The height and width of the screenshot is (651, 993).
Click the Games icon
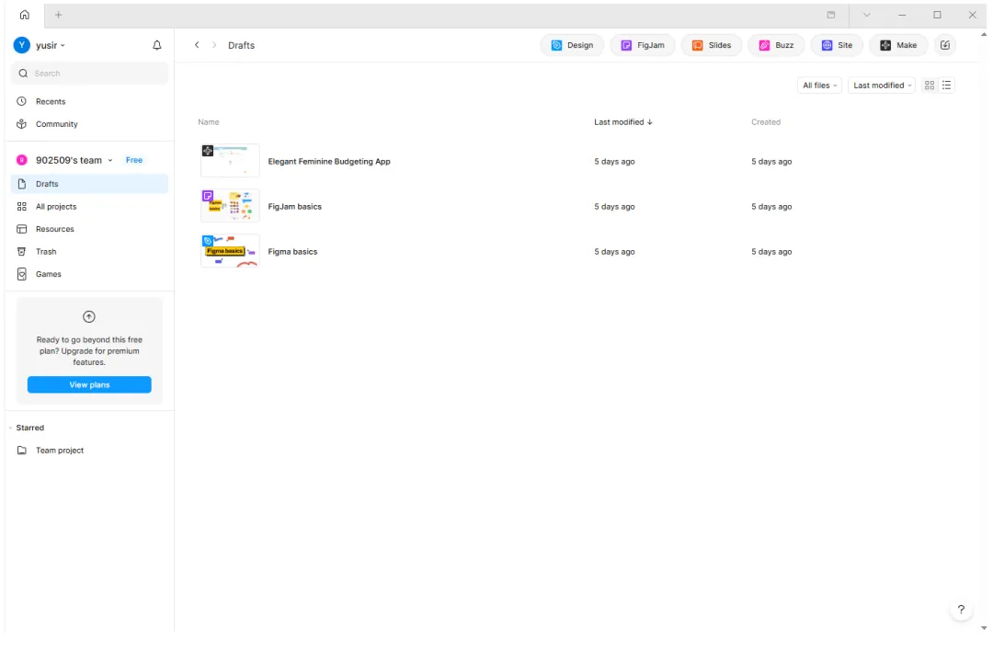21,274
